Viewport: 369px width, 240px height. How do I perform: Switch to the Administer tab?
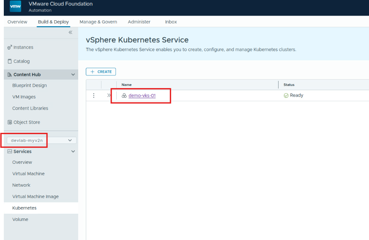pos(139,22)
